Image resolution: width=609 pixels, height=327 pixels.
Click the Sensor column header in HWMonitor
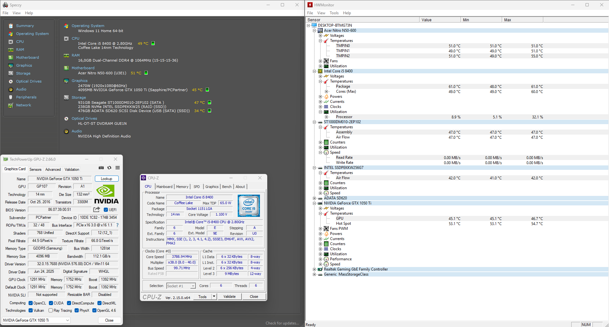(x=362, y=20)
